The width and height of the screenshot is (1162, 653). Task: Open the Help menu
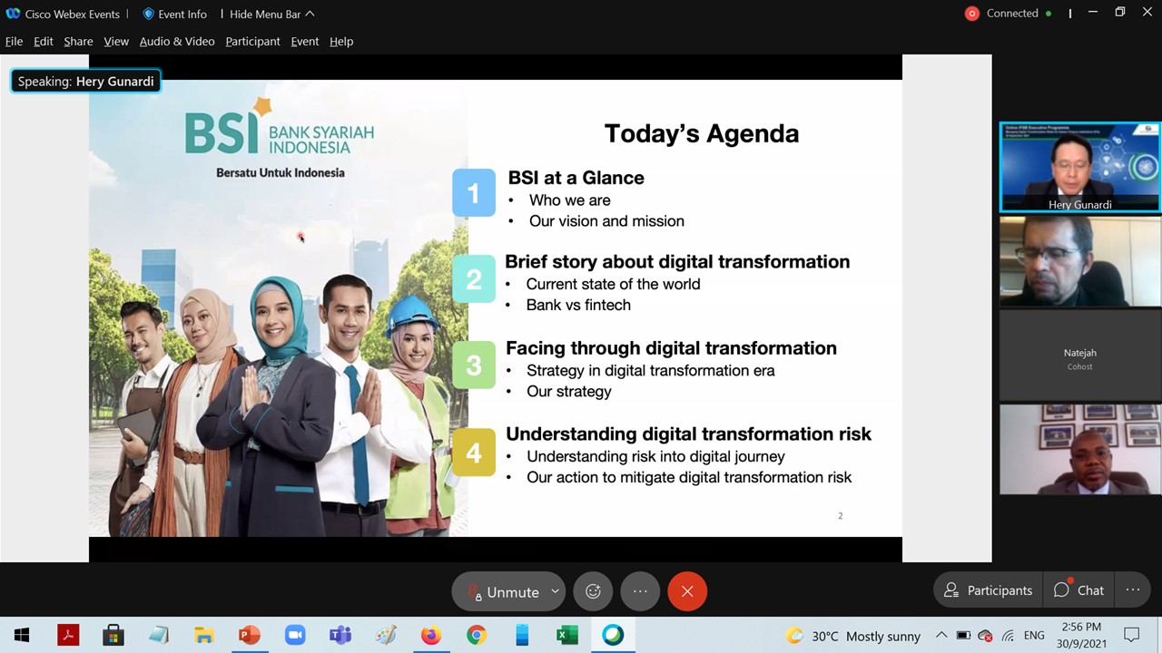pos(341,41)
